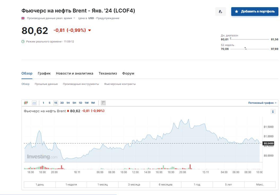Click the day low value 80,61
Screen dimensions: 280x195
pyautogui.click(x=225, y=39)
